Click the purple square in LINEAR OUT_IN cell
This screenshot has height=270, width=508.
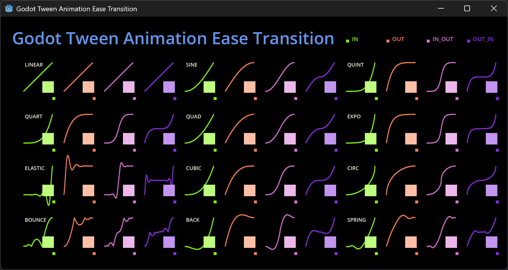tap(169, 87)
